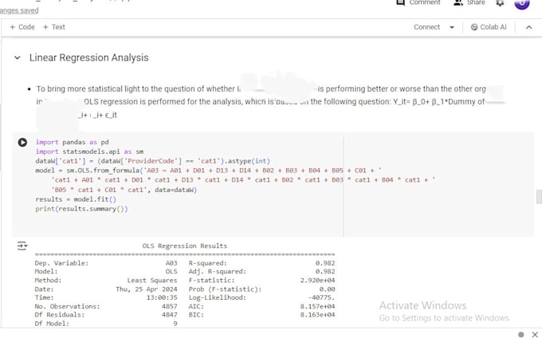Add a new Code cell
The width and height of the screenshot is (542, 338).
22,27
